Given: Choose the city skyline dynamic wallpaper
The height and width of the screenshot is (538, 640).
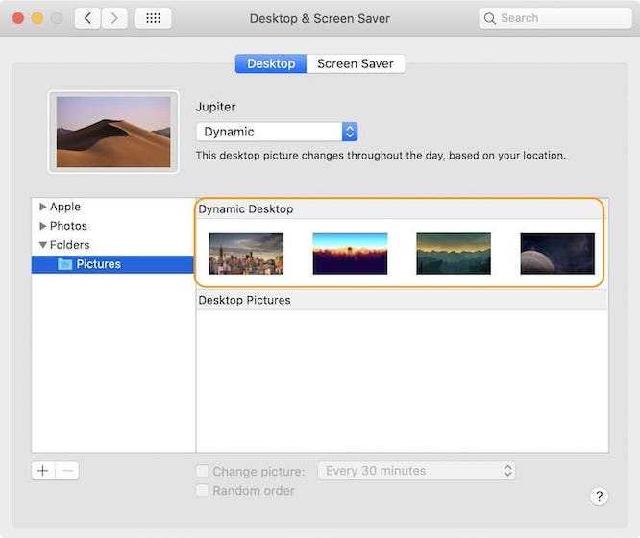Looking at the screenshot, I should pyautogui.click(x=246, y=254).
